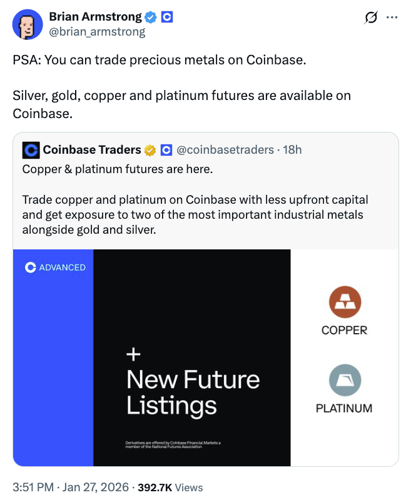The width and height of the screenshot is (411, 500).
Task: Click the COPPER label in the image
Action: point(345,330)
